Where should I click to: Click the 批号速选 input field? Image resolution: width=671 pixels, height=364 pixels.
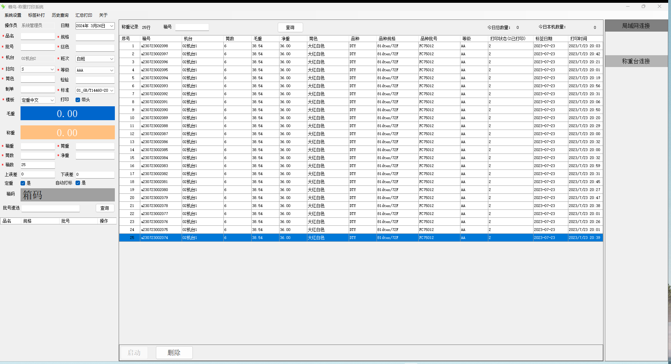[x=50, y=208]
